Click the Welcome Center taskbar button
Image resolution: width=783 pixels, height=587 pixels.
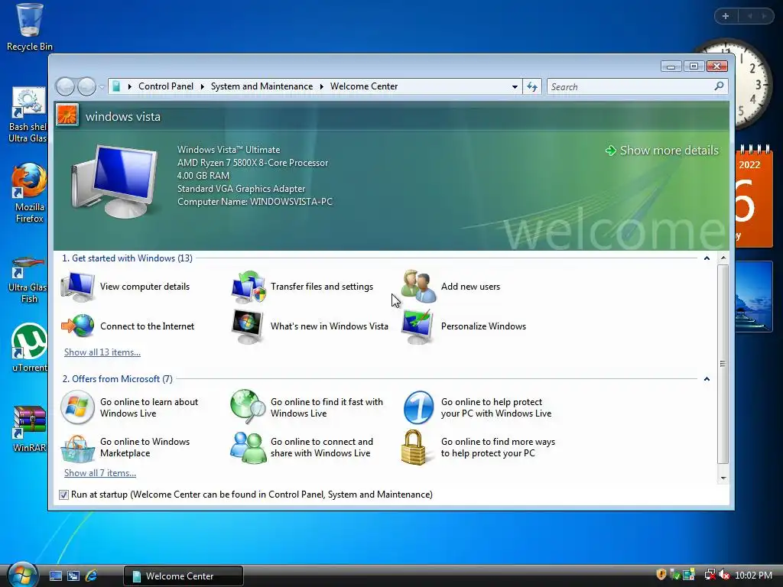184,576
